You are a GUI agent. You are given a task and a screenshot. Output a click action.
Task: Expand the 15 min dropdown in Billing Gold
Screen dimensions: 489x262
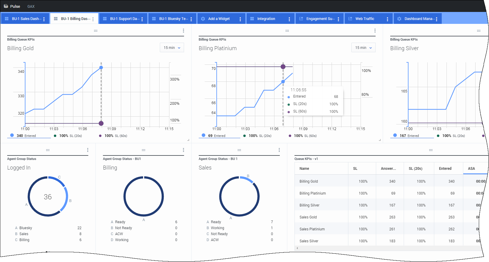(172, 48)
